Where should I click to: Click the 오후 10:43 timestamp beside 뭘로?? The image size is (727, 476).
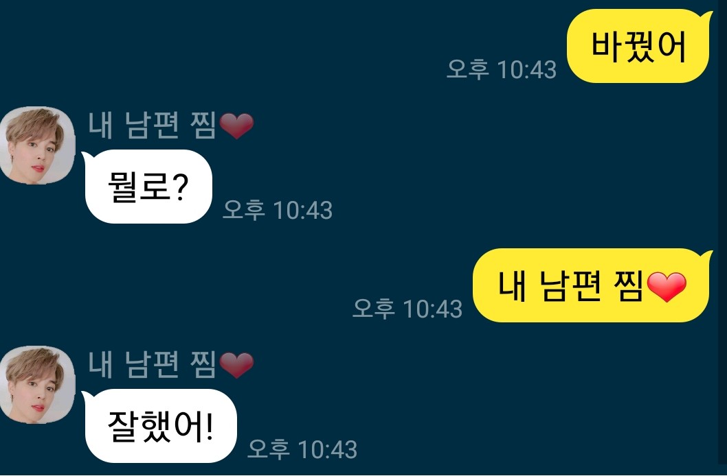click(277, 210)
